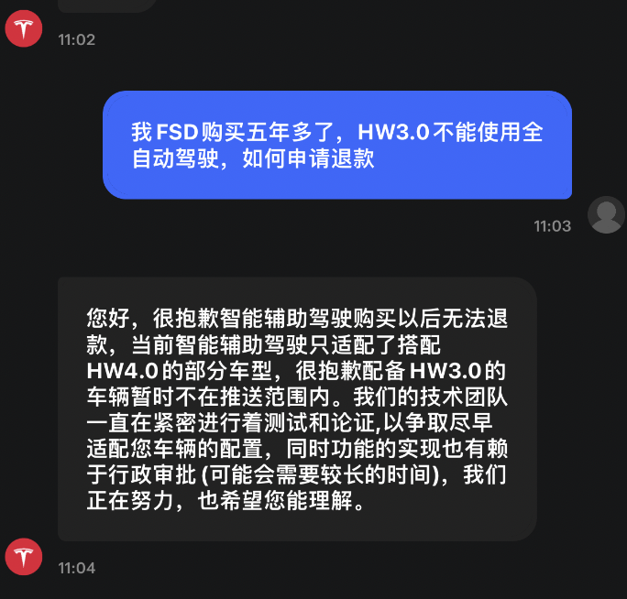Tap 也希望您能理解 in the reply's last line

(x=276, y=501)
